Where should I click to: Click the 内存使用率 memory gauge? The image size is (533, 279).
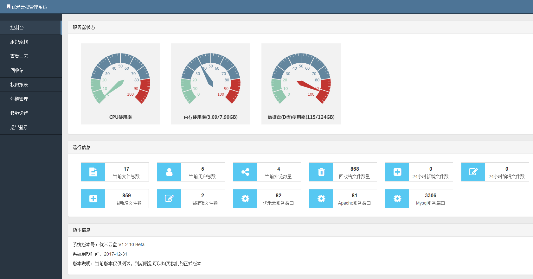click(x=211, y=82)
